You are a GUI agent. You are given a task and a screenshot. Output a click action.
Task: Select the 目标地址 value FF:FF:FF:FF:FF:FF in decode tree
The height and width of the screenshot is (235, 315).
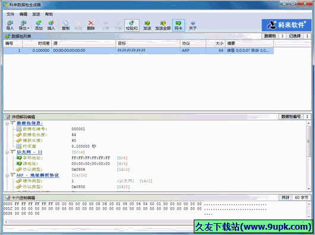(91, 158)
